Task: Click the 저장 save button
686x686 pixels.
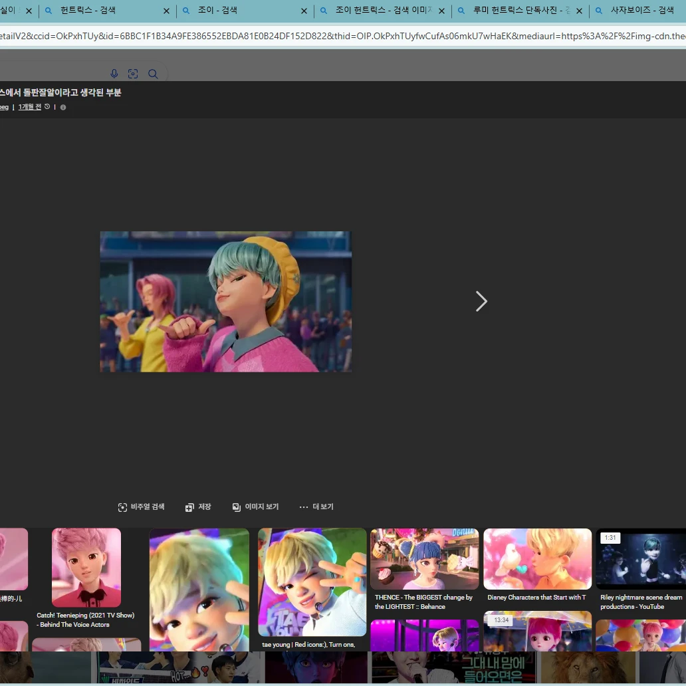Action: (x=198, y=507)
